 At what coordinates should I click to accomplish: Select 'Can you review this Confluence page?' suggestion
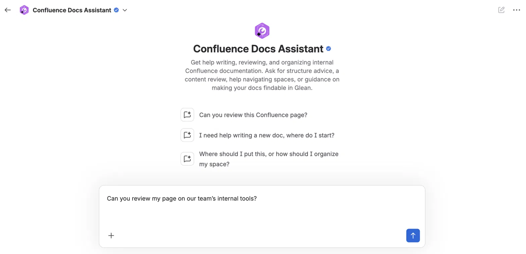click(x=253, y=115)
